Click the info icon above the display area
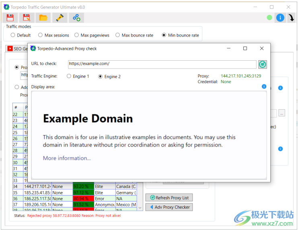298x230 pixels. click(264, 86)
